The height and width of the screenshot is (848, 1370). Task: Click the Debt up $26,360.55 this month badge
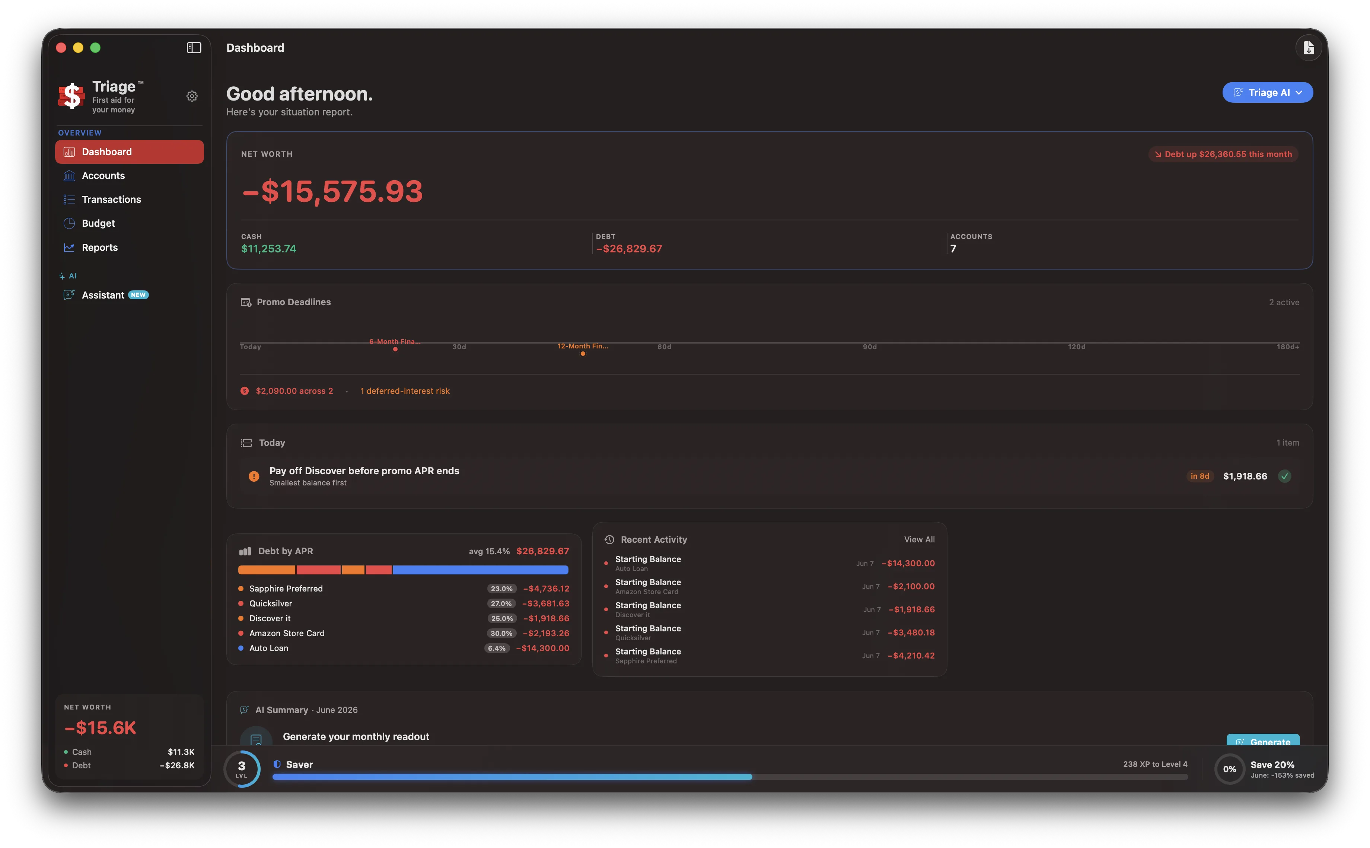(1223, 154)
